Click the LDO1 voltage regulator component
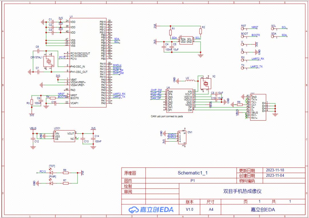Viewport: 309px width, 218px height. 64,136
